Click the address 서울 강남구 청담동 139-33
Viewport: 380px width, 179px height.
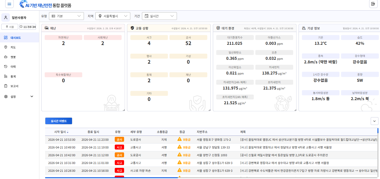[x=213, y=147]
